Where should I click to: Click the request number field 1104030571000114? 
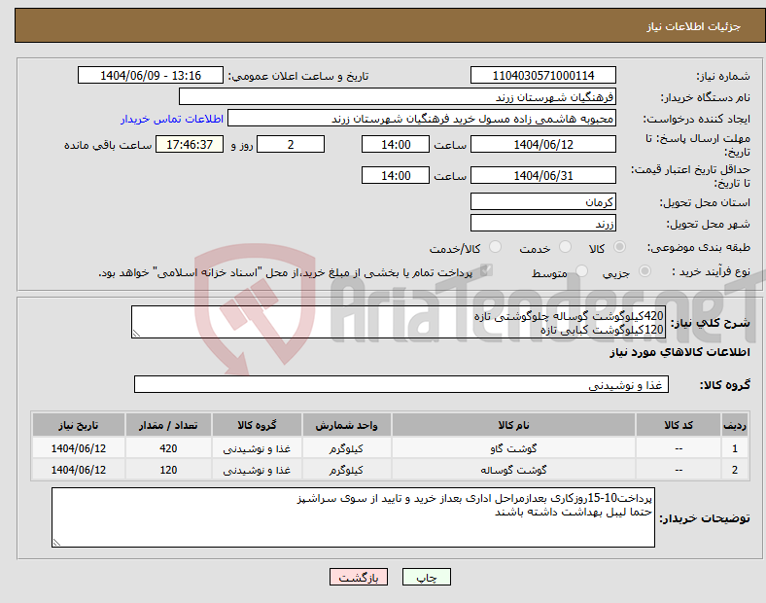point(542,75)
